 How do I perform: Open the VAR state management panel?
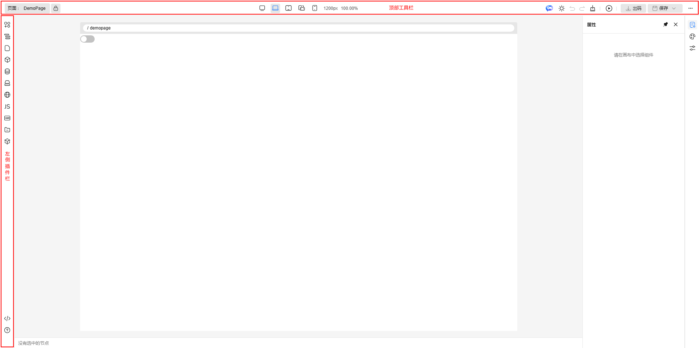point(7,118)
